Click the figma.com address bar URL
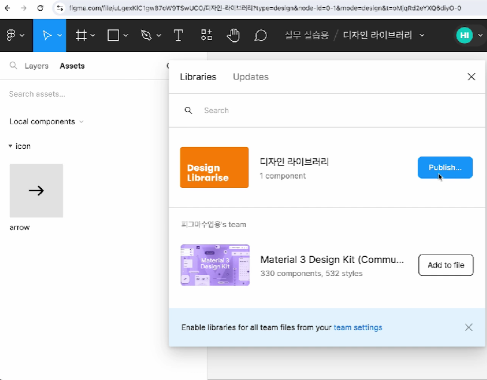The height and width of the screenshot is (380, 487). pyautogui.click(x=265, y=8)
